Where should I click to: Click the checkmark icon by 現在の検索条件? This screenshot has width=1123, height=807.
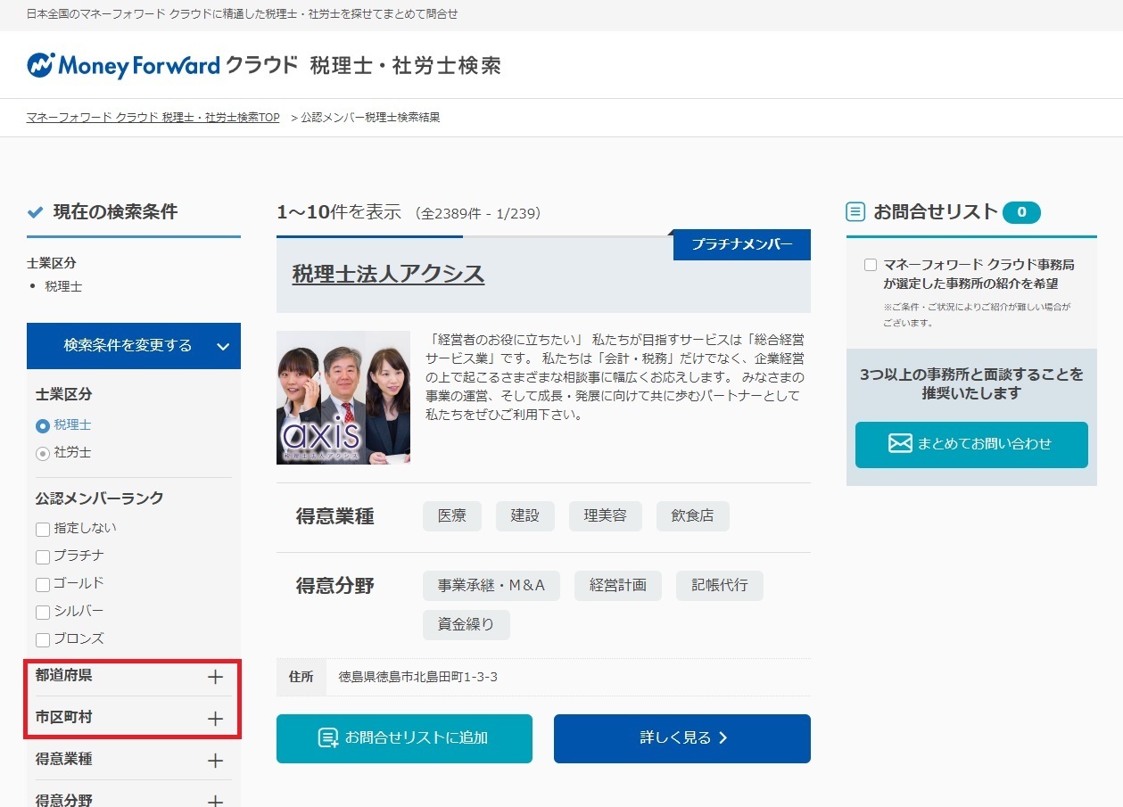point(36,212)
